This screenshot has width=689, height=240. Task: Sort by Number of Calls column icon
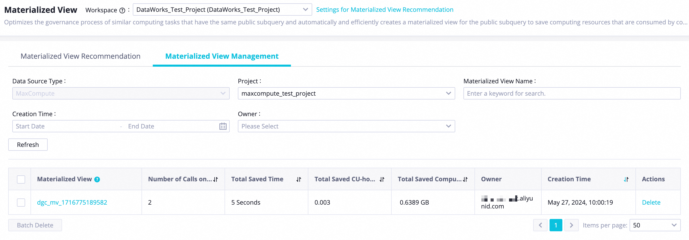click(216, 179)
